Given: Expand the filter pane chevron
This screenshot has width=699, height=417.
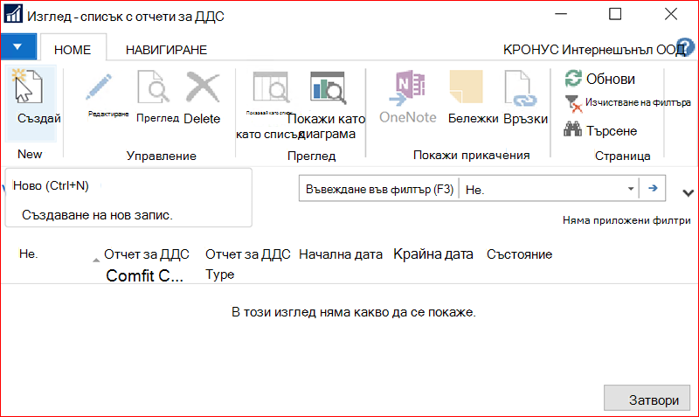Looking at the screenshot, I should point(688,192).
